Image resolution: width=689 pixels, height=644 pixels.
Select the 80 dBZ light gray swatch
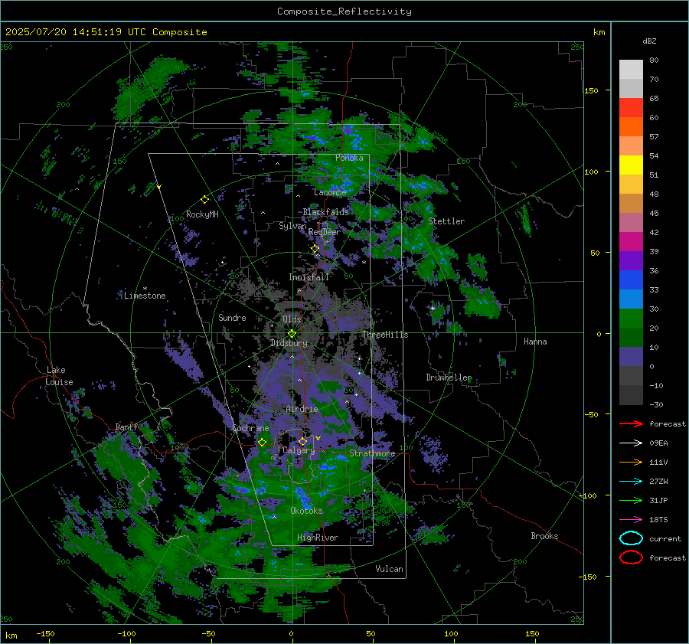tap(631, 69)
